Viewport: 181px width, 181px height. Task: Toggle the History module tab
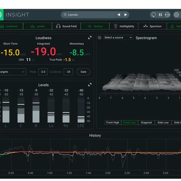pyautogui.click(x=95, y=26)
